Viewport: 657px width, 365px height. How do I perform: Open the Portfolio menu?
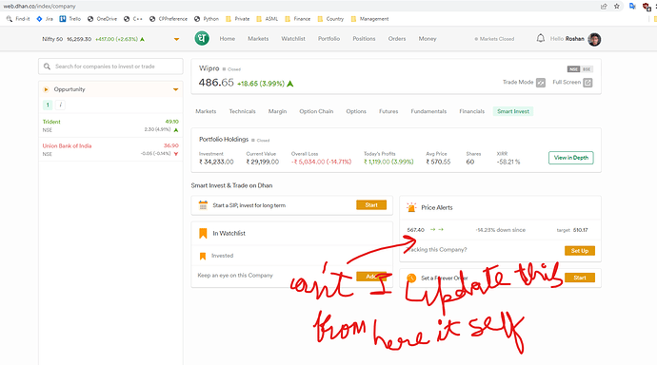pos(328,39)
